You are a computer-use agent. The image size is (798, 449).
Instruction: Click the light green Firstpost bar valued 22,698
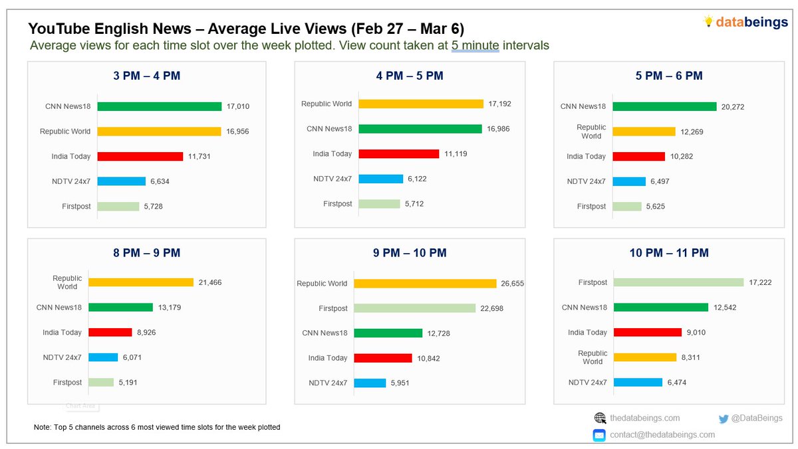coord(415,308)
